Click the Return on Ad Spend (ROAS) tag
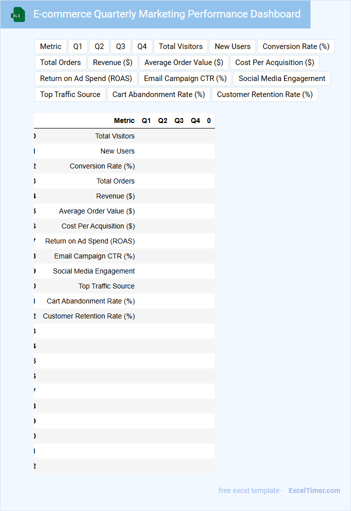This screenshot has width=351, height=511. 86,78
